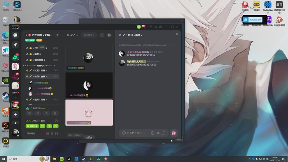Join the 飘雪·花海 voice channel
This screenshot has height=162, width=288.
tap(42, 100)
